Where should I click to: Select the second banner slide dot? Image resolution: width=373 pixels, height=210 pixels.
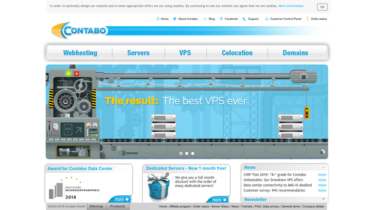[x=186, y=153]
